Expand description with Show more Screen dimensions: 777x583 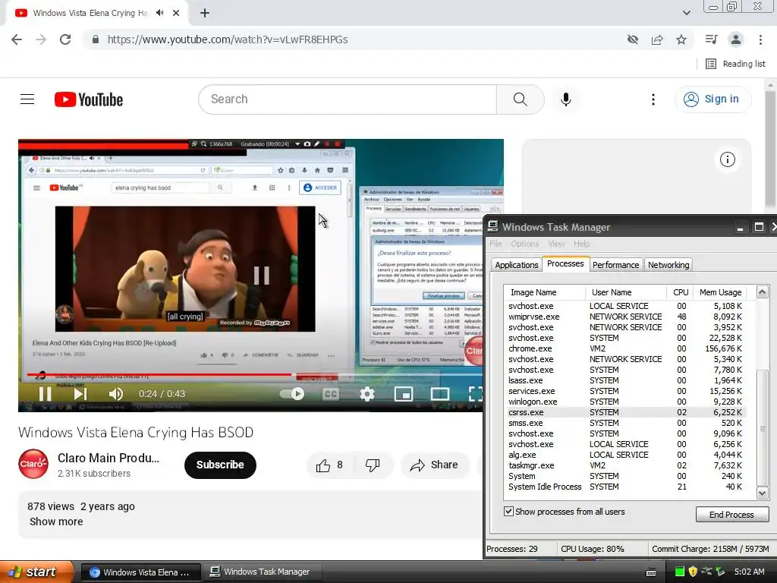tap(56, 522)
